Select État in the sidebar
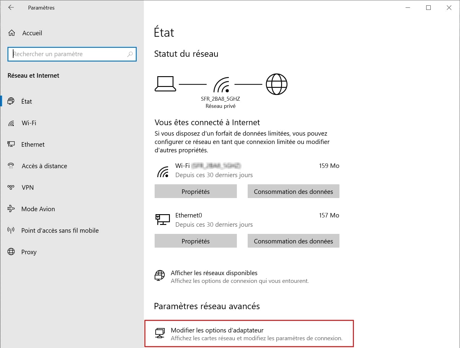This screenshot has width=460, height=348. [26, 102]
